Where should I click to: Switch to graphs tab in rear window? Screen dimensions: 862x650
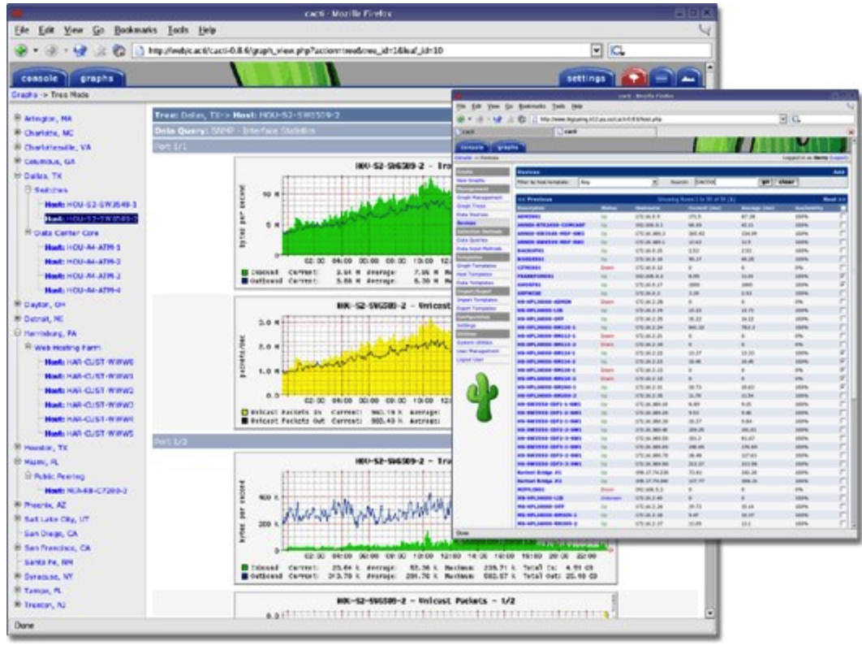(97, 78)
